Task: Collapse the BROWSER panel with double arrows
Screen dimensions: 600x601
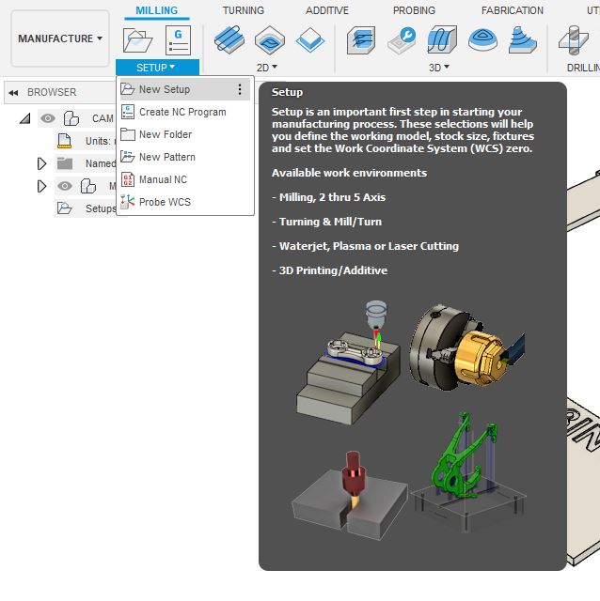Action: tap(13, 92)
